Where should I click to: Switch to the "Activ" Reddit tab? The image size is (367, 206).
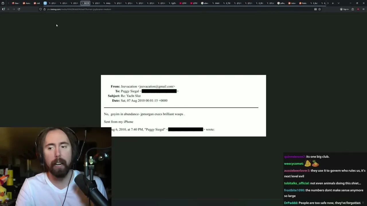point(292,3)
